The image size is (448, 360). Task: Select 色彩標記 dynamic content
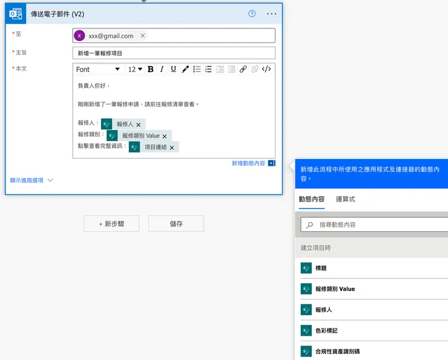(x=374, y=330)
